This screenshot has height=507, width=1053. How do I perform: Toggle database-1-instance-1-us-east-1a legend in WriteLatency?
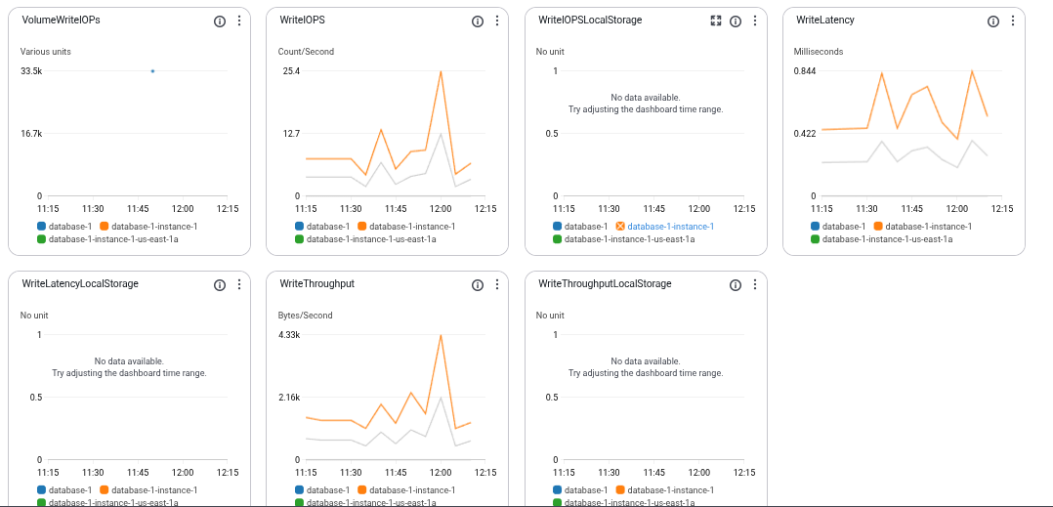pyautogui.click(x=881, y=239)
